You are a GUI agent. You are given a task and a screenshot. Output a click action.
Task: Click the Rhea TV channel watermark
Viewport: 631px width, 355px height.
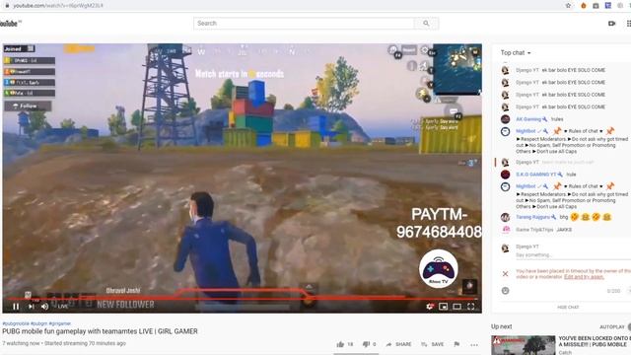[438, 269]
